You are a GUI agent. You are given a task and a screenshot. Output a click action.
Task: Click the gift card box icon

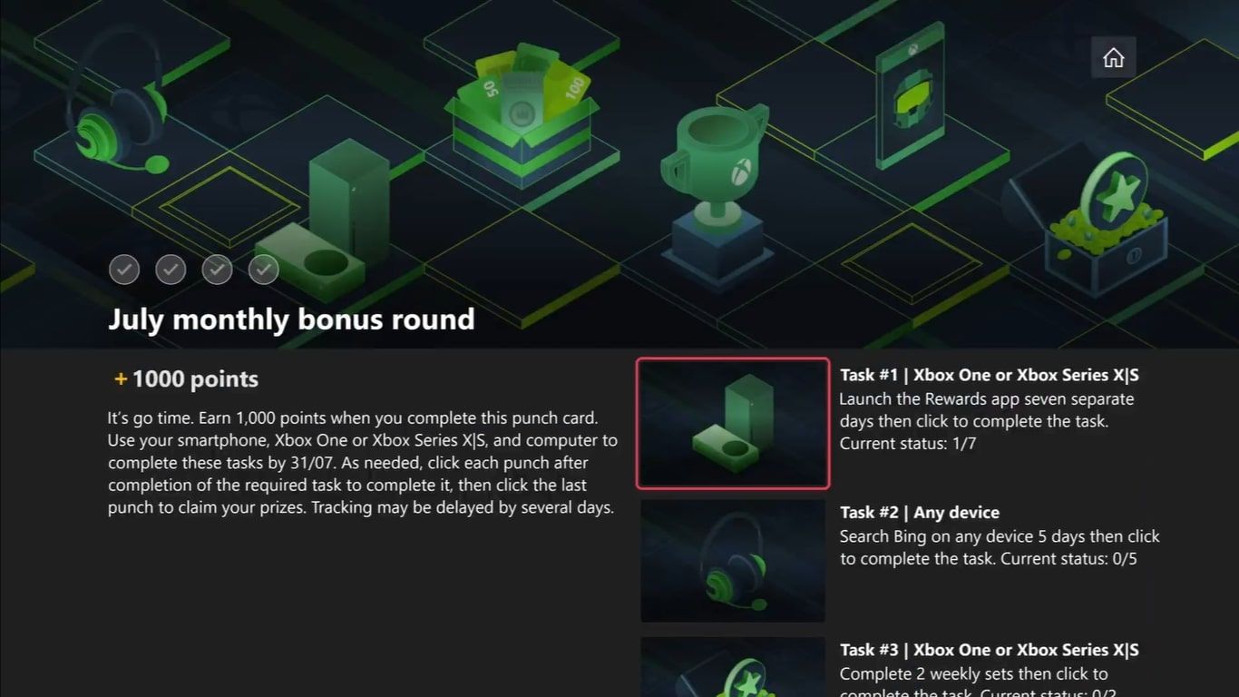coord(522,113)
